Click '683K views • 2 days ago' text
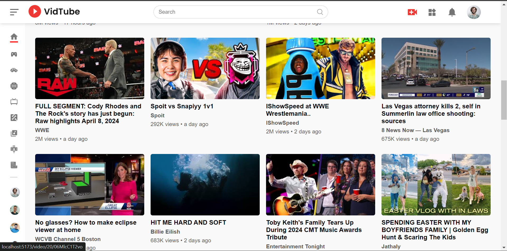 181,240
